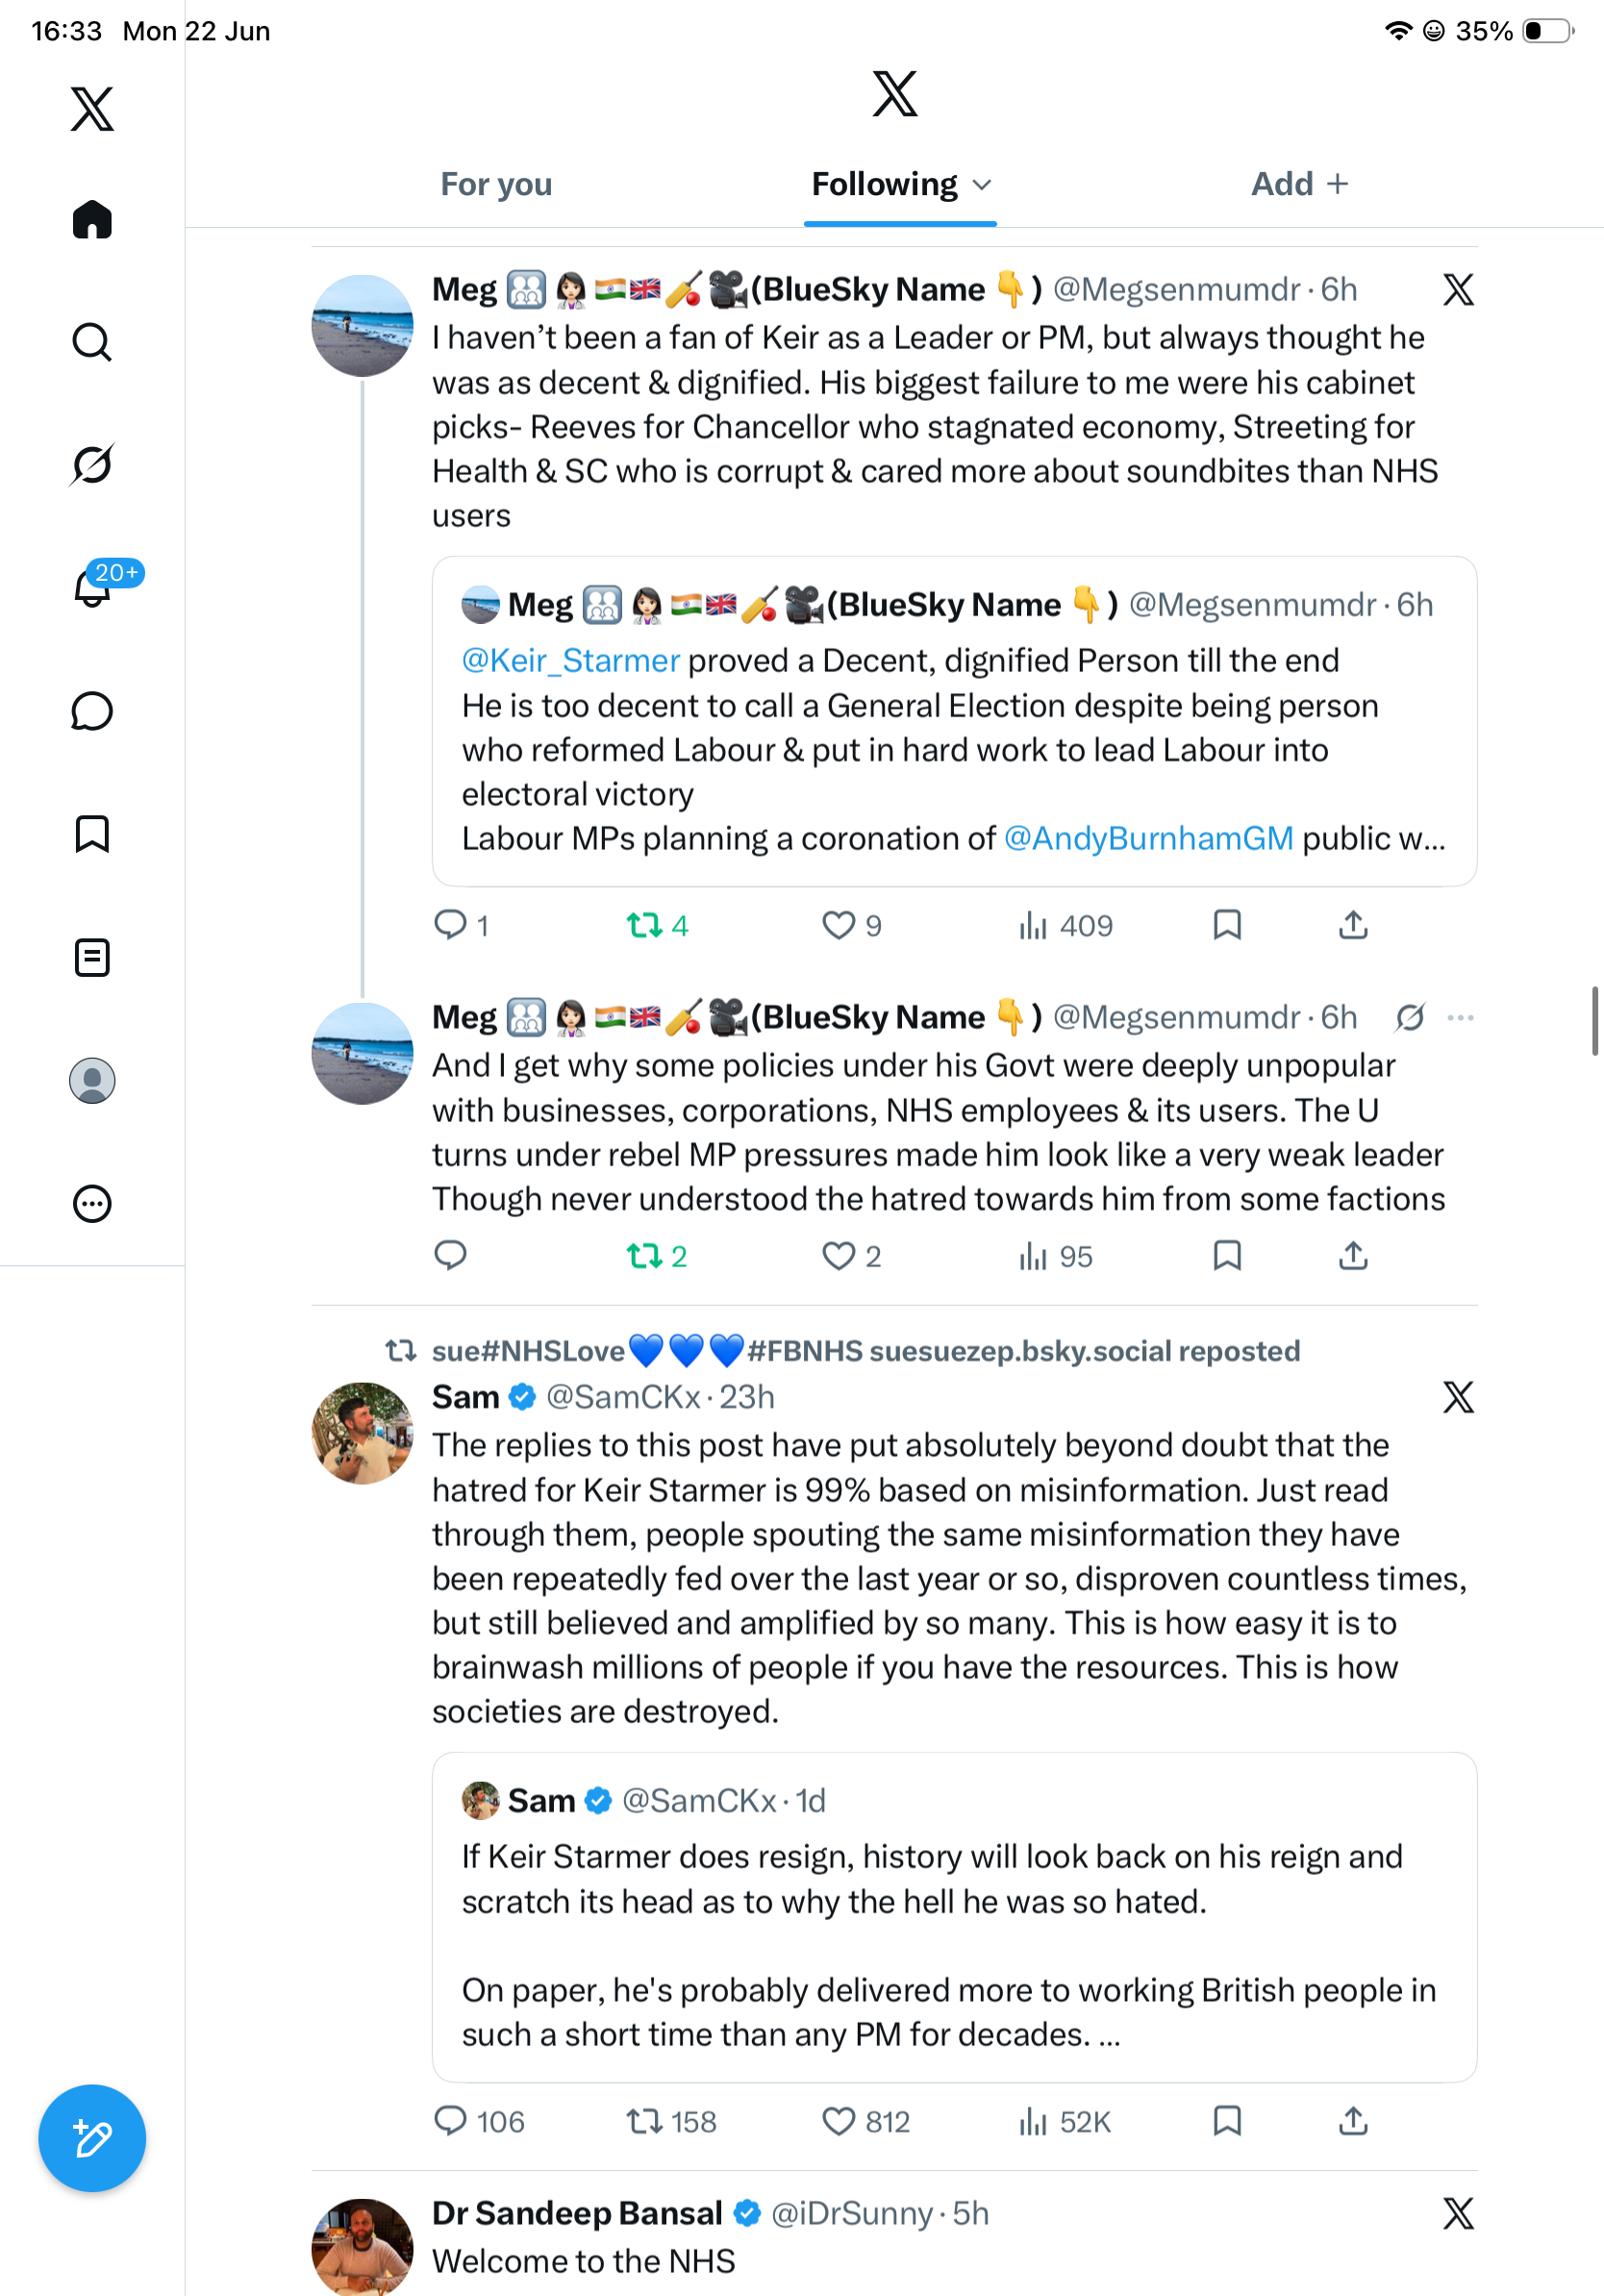The image size is (1604, 2296).
Task: Open the @AndyBurnhamGM mention link
Action: coord(1148,838)
